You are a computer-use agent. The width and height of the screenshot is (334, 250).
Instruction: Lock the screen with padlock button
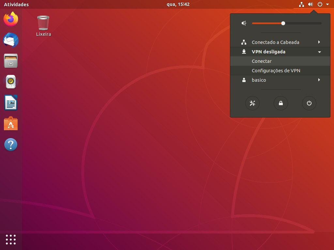coord(281,103)
